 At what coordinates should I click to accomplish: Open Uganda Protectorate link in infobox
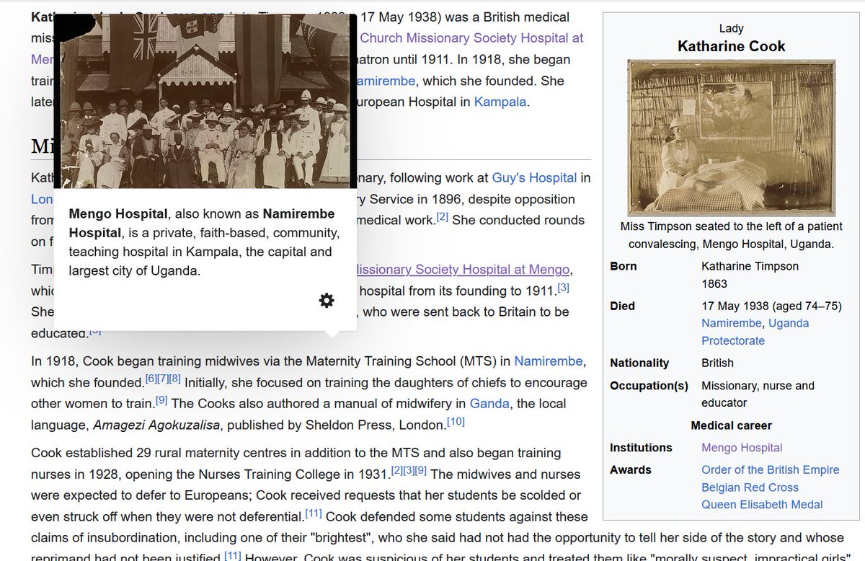(x=755, y=332)
